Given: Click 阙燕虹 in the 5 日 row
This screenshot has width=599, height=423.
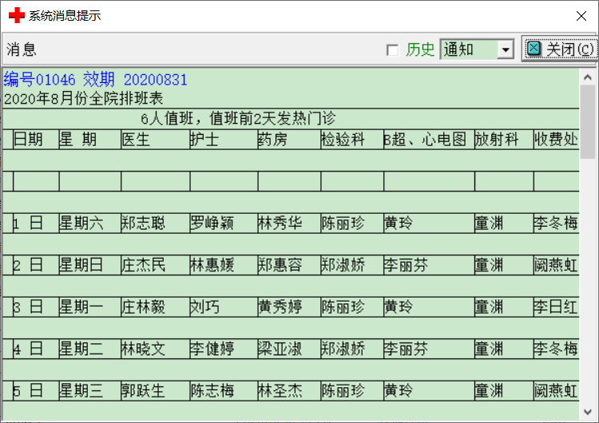Looking at the screenshot, I should pos(556,391).
